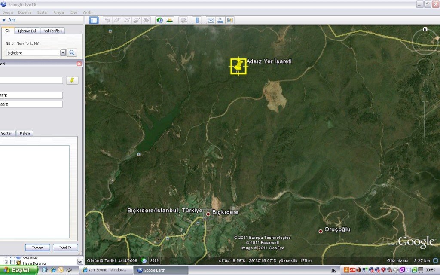Click the magnifier search button
Image resolution: width=440 pixels, height=275 pixels.
point(72,52)
